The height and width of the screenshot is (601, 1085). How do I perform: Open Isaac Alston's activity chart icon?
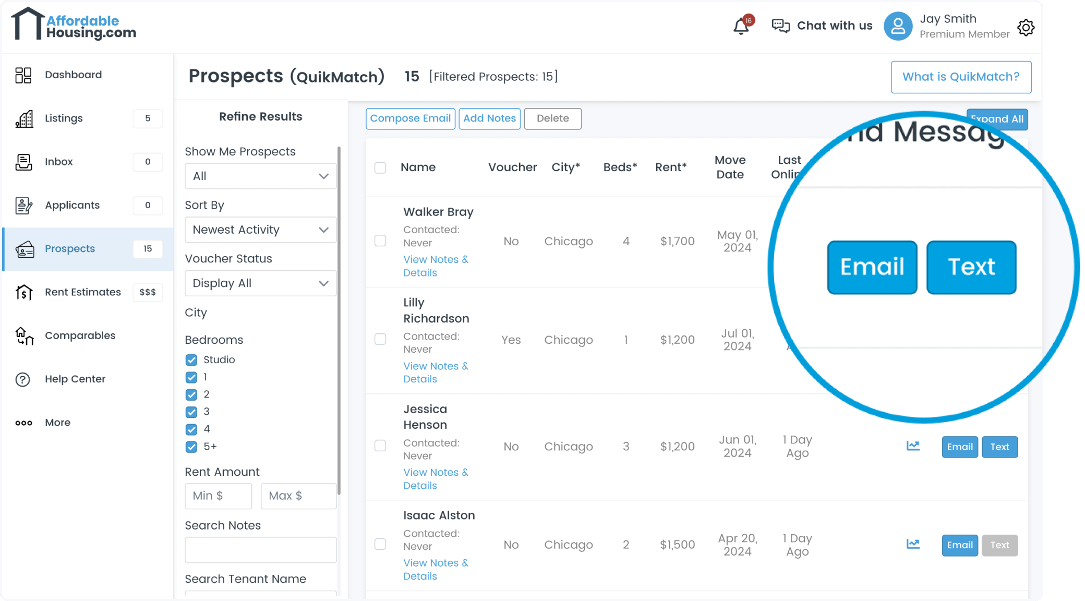(913, 544)
